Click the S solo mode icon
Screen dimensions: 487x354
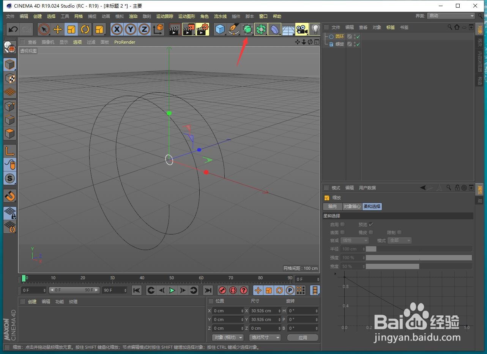pos(10,178)
